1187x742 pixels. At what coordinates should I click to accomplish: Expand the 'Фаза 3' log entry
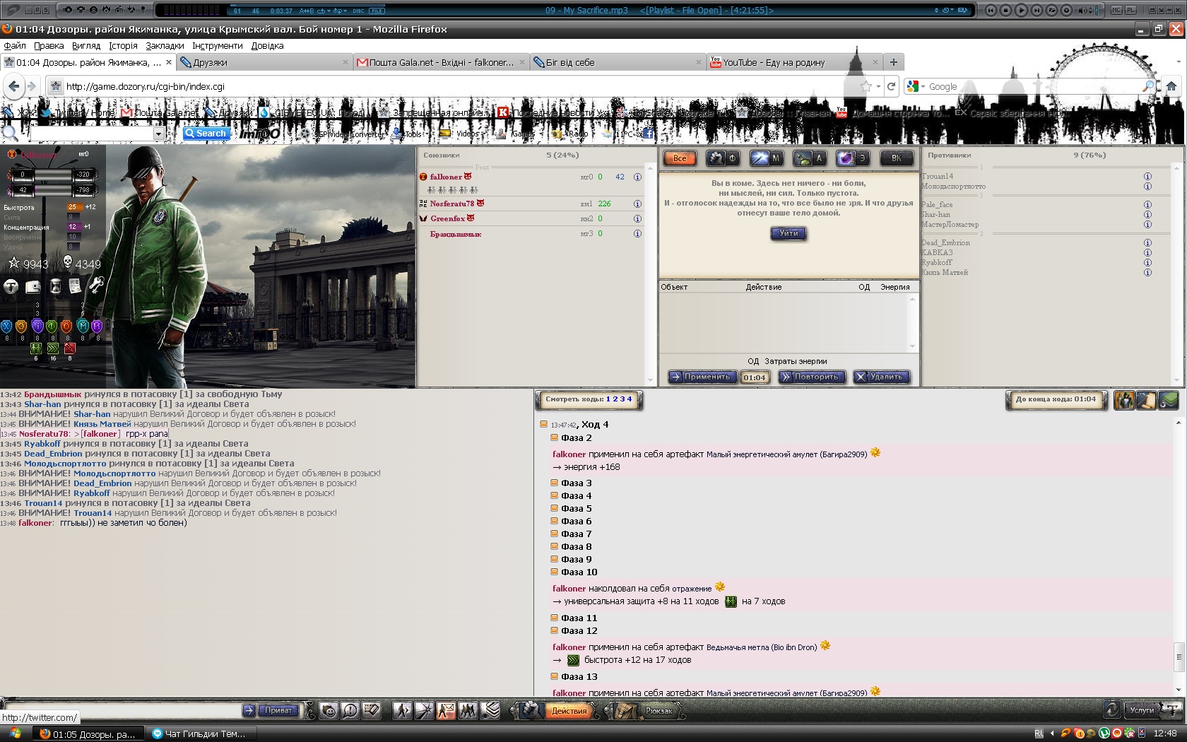pos(555,483)
